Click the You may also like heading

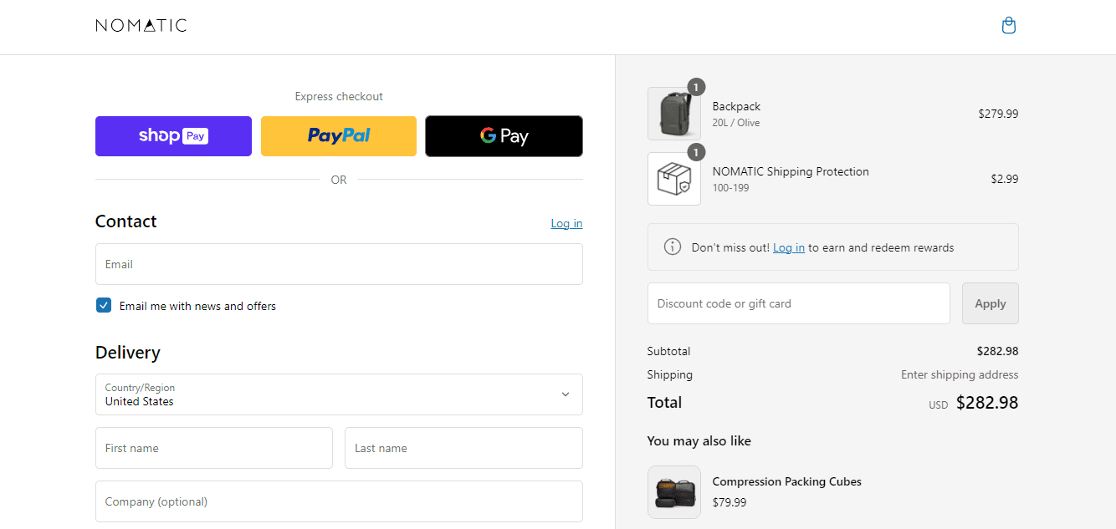(x=699, y=441)
